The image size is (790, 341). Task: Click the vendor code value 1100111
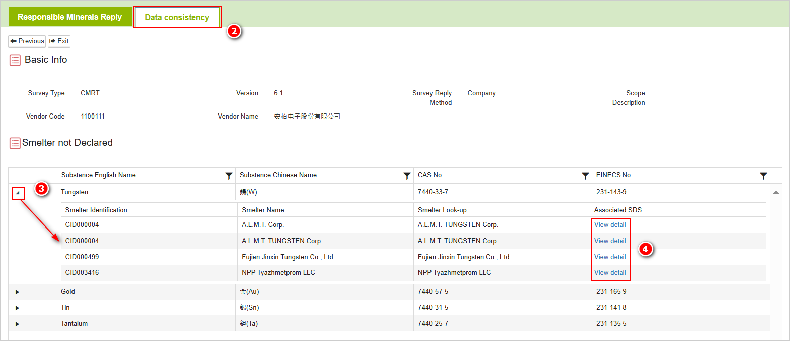click(93, 117)
